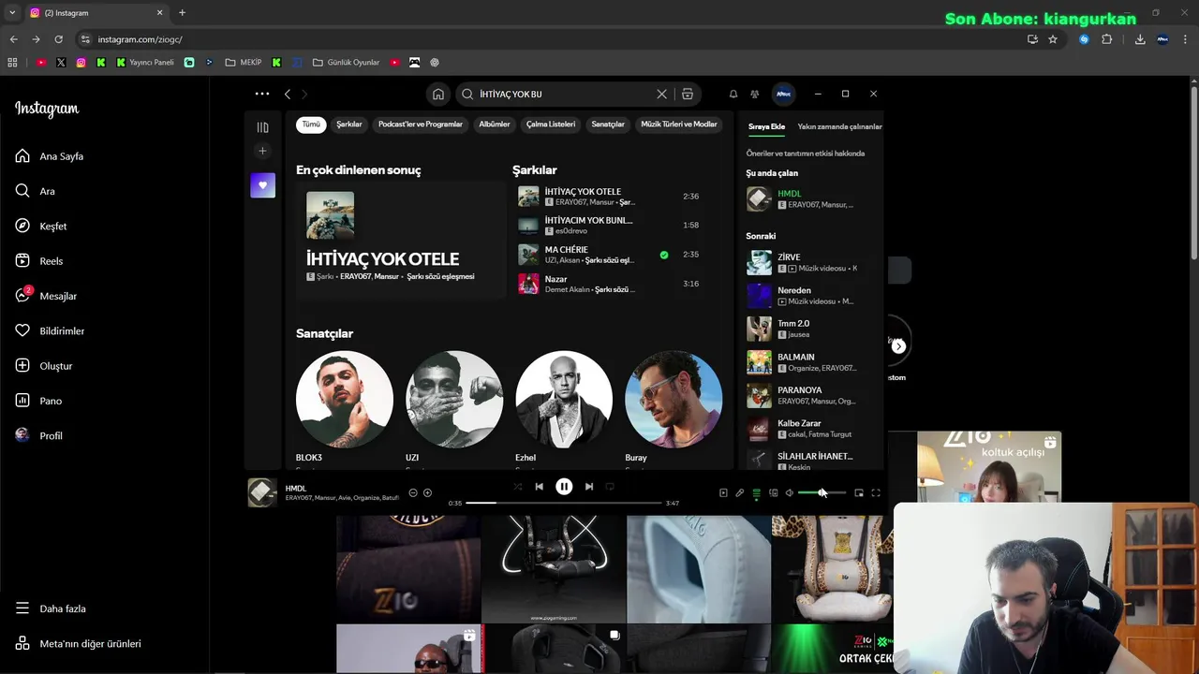The width and height of the screenshot is (1199, 674).
Task: Bookmark the page with Chrome star icon
Action: tap(1053, 39)
